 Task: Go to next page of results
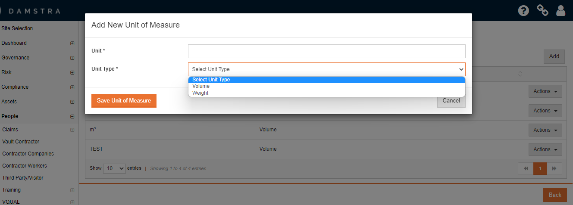pos(554,169)
